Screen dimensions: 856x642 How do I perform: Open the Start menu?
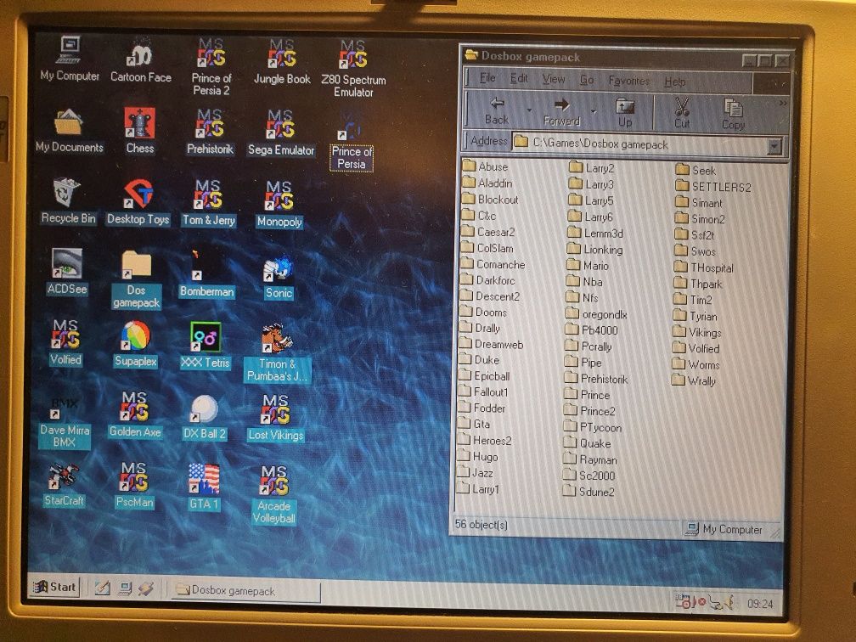[x=54, y=587]
